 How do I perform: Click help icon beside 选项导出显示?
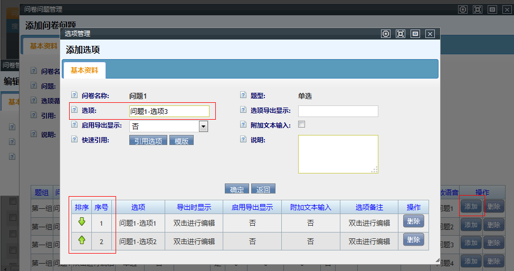(243, 110)
